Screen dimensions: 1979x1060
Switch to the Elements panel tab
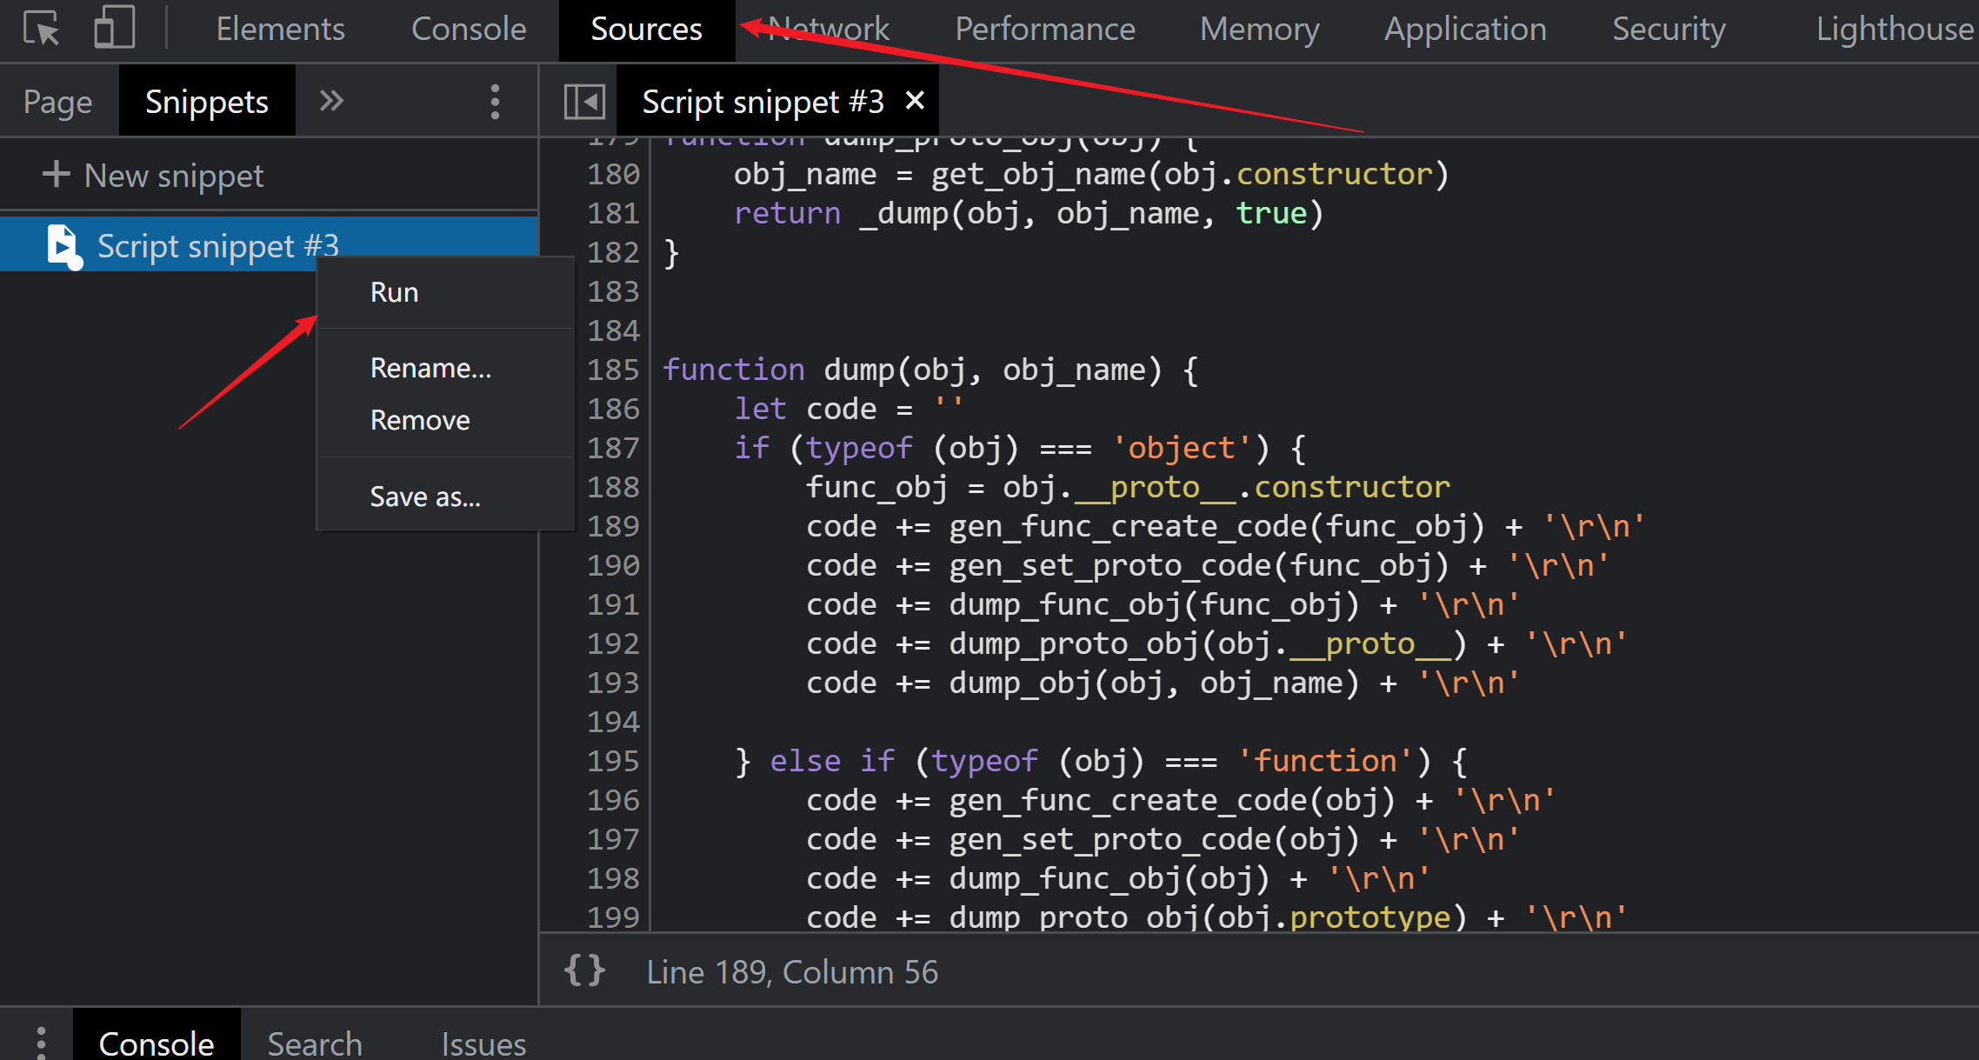tap(280, 30)
